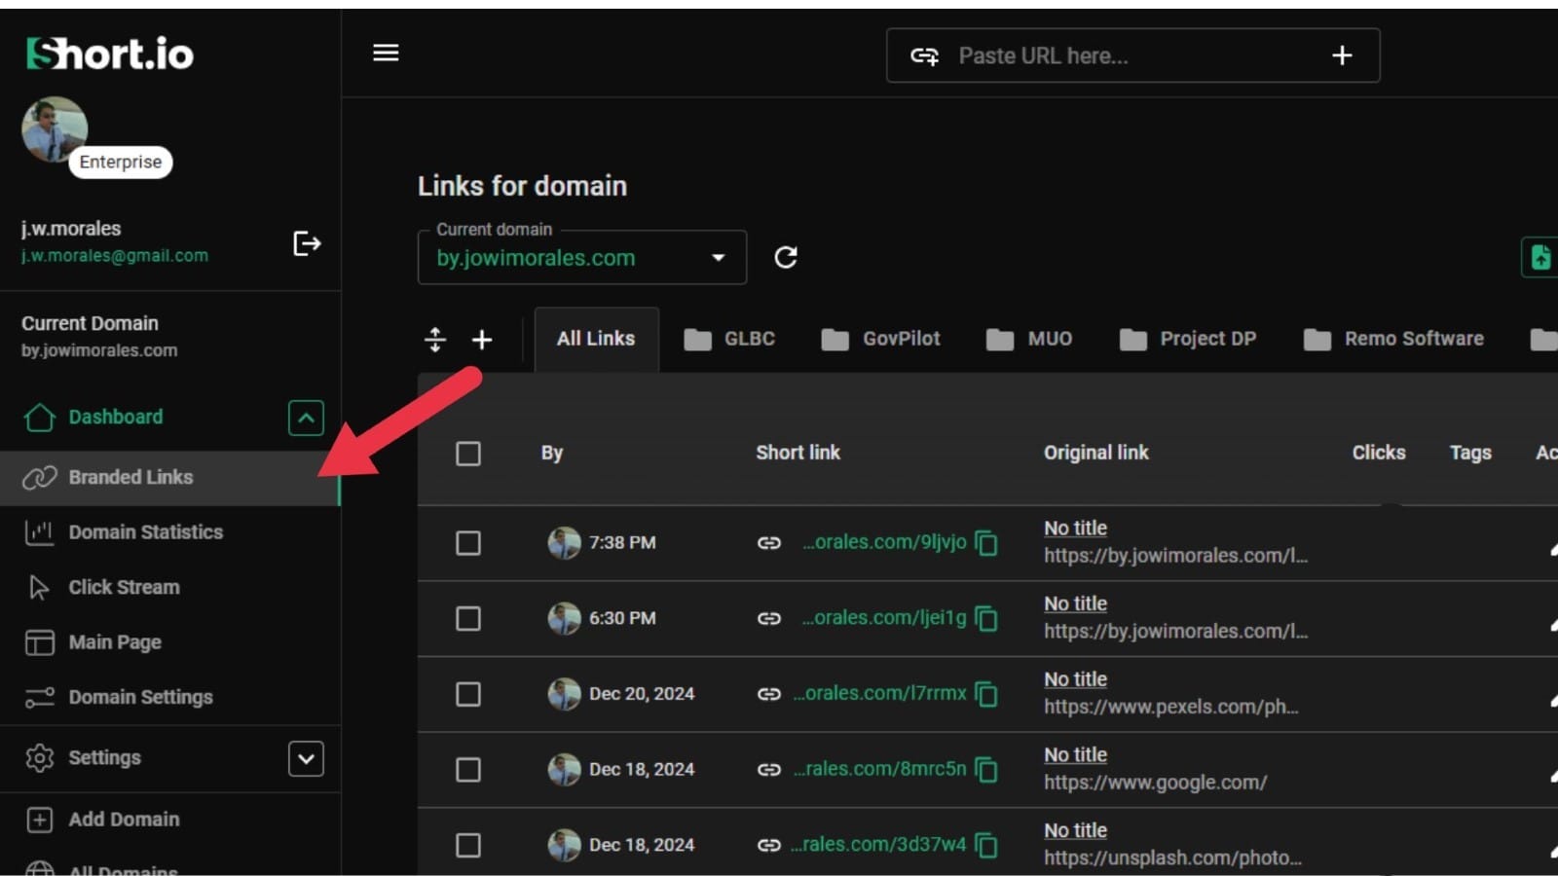Click No title above the google.com link

[1075, 755]
